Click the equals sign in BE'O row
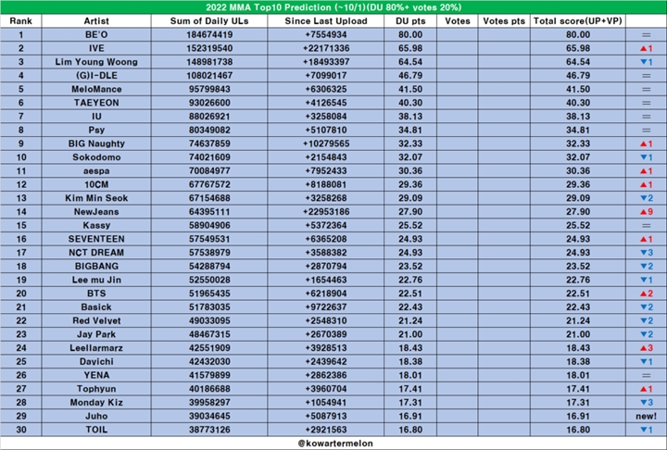The width and height of the screenshot is (667, 450). pos(647,35)
